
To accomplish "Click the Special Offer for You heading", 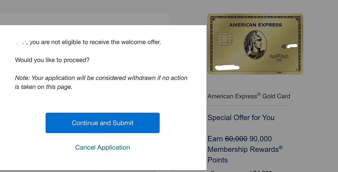I will click(241, 118).
